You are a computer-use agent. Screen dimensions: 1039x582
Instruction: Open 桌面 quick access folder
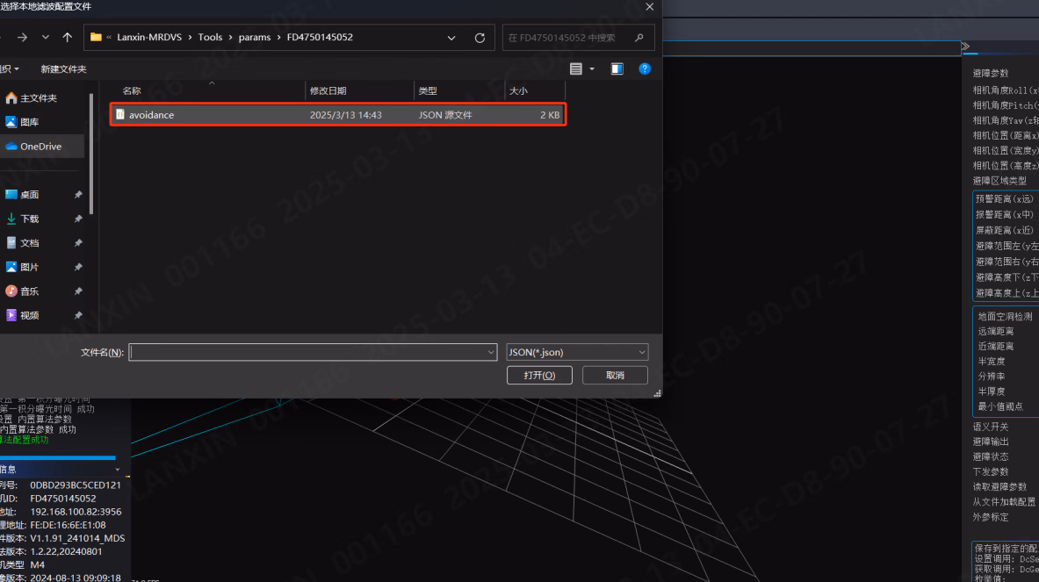click(x=29, y=195)
